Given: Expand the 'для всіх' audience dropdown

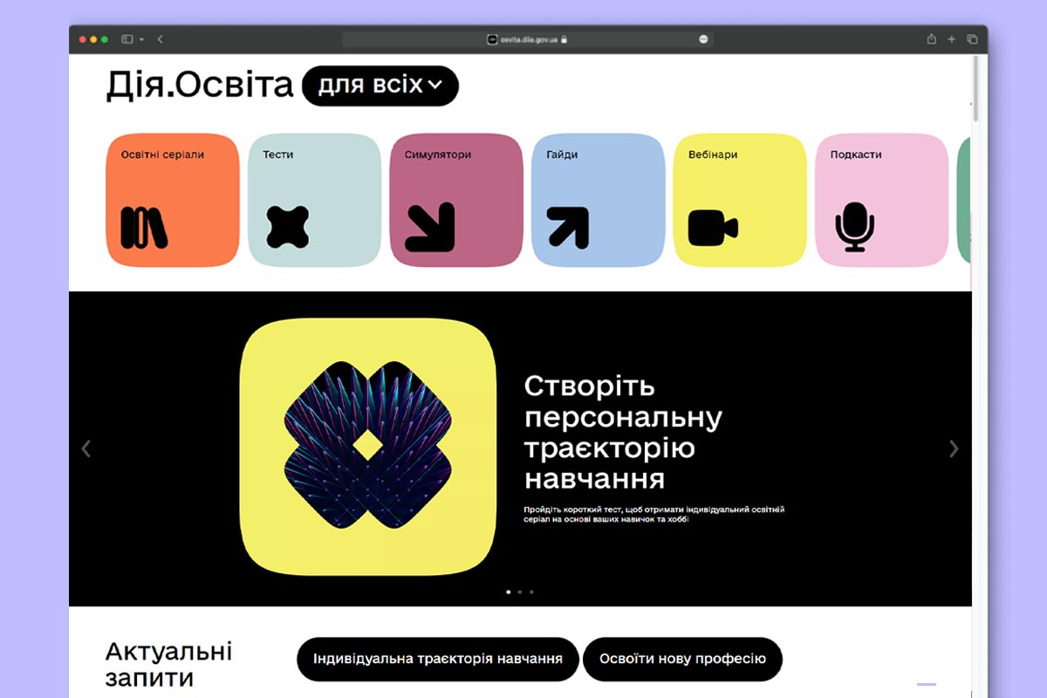Looking at the screenshot, I should [380, 86].
